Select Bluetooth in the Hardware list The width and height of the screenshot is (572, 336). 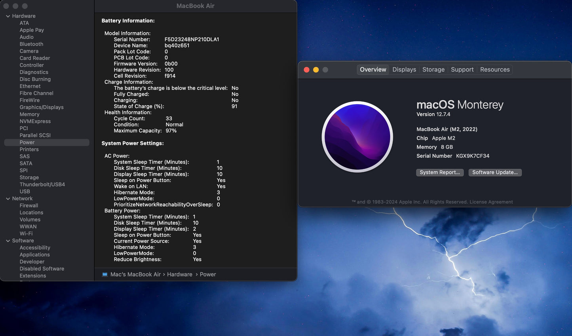tap(31, 44)
